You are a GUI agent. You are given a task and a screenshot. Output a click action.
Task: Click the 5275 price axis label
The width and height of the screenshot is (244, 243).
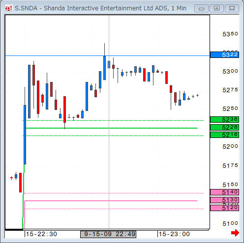[230, 90]
